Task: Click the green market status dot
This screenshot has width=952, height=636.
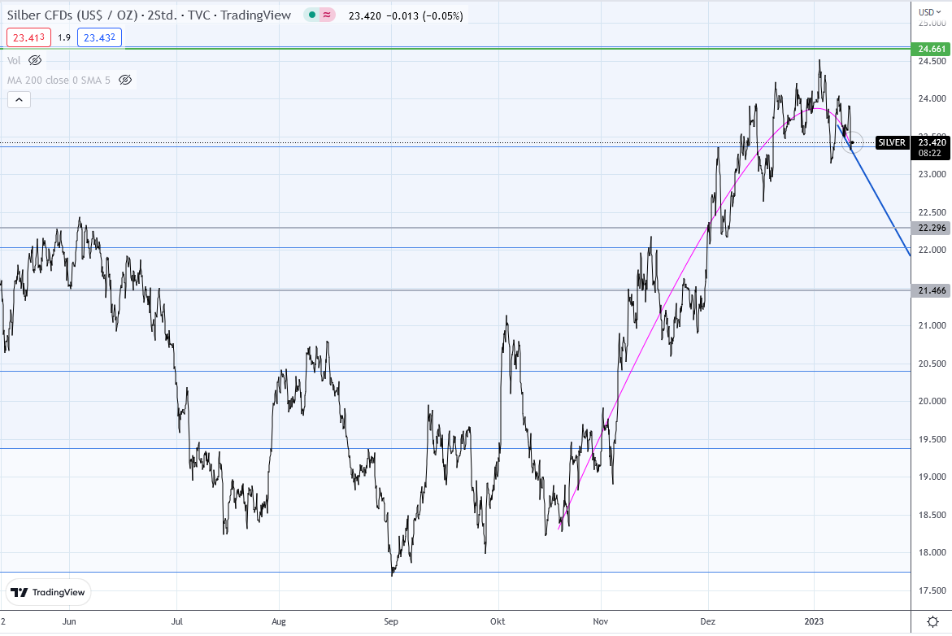Action: [x=311, y=15]
